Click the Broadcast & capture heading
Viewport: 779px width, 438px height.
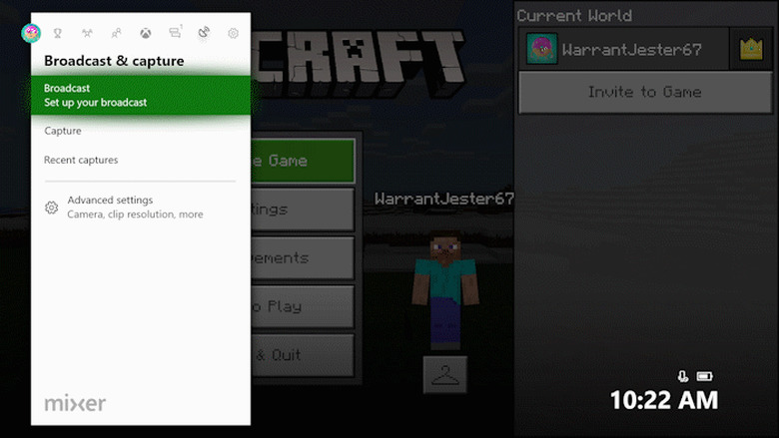coord(114,61)
